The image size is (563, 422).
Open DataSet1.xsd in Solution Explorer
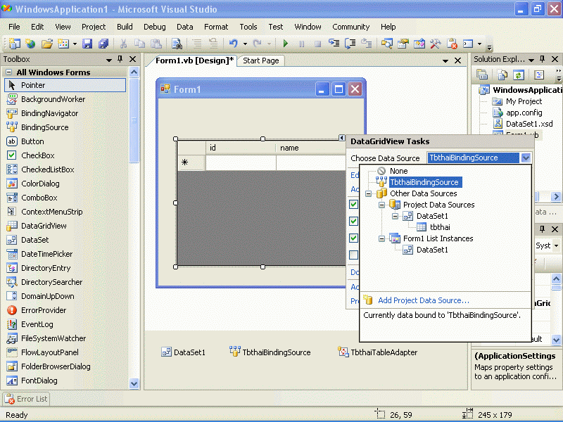[x=529, y=124]
